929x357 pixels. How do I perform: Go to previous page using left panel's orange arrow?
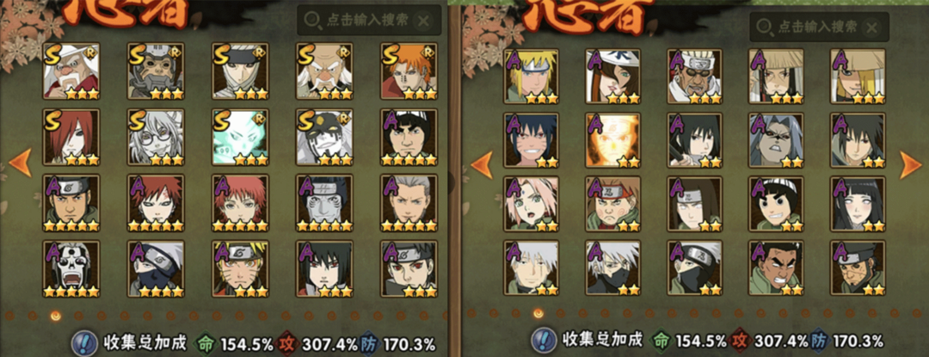pyautogui.click(x=21, y=163)
